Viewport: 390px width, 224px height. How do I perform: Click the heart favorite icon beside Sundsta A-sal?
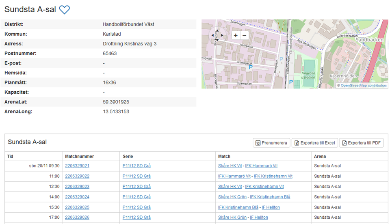click(64, 10)
